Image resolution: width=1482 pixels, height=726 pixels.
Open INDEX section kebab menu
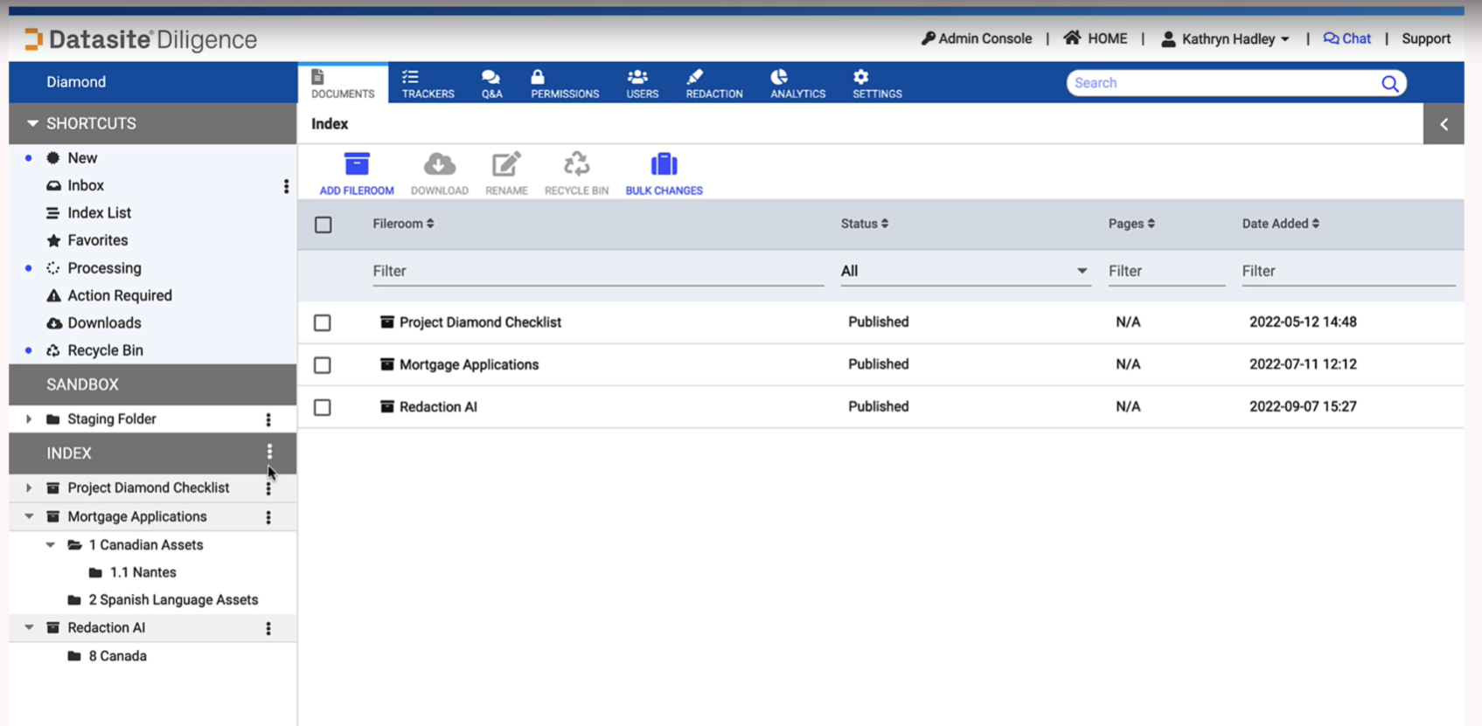[x=269, y=453]
